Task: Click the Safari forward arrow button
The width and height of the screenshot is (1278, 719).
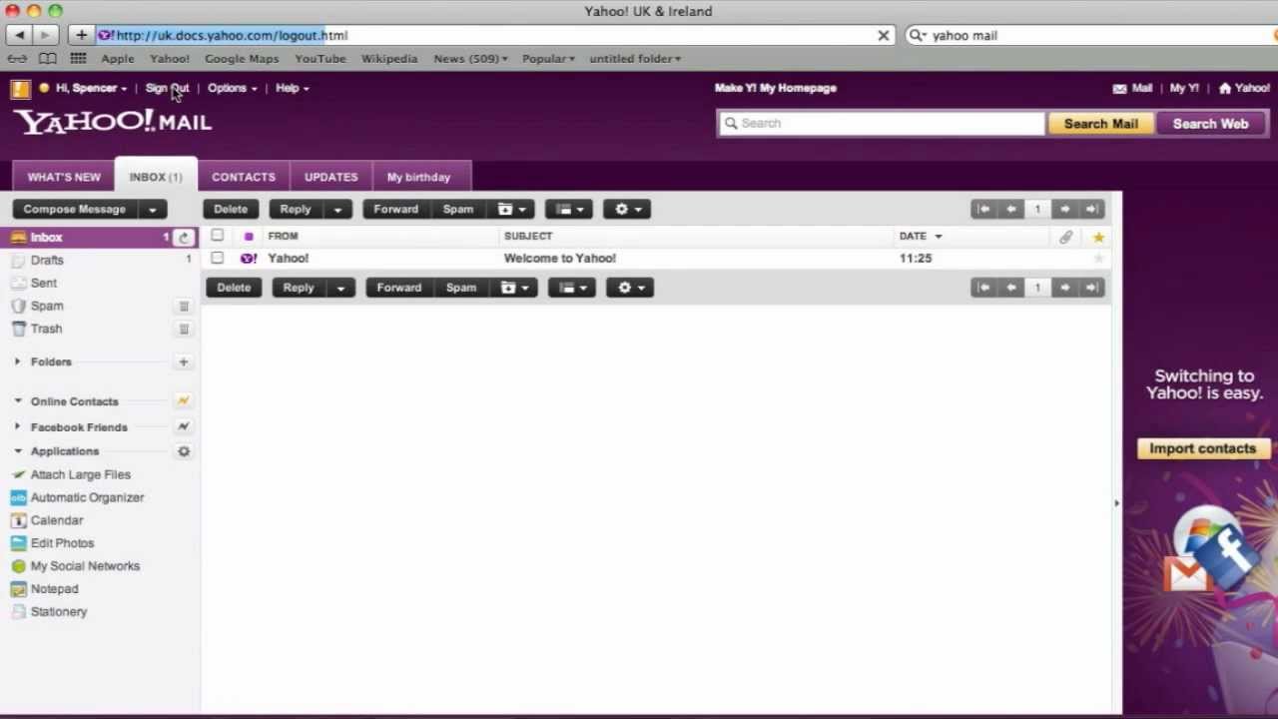Action: click(x=45, y=35)
